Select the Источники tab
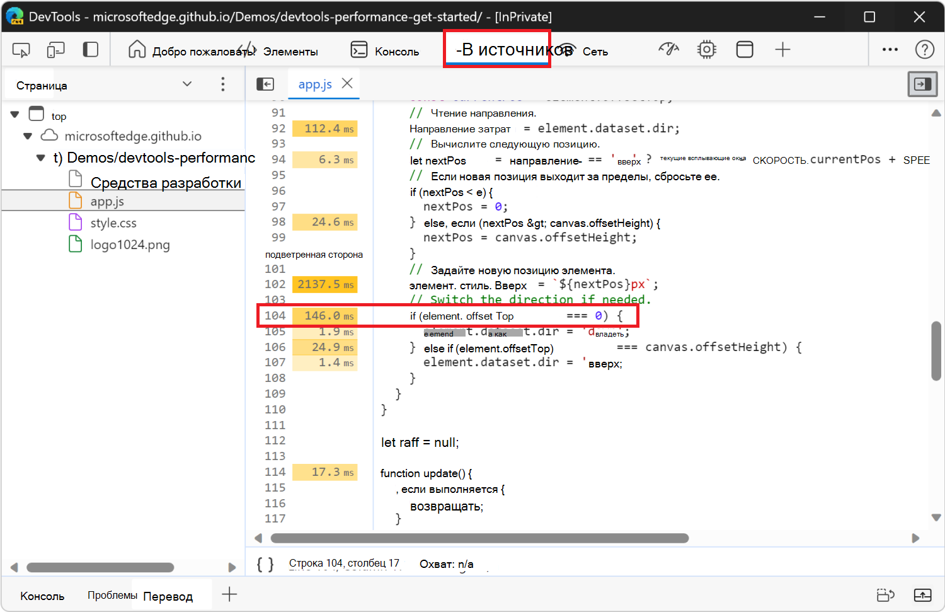 (x=497, y=49)
